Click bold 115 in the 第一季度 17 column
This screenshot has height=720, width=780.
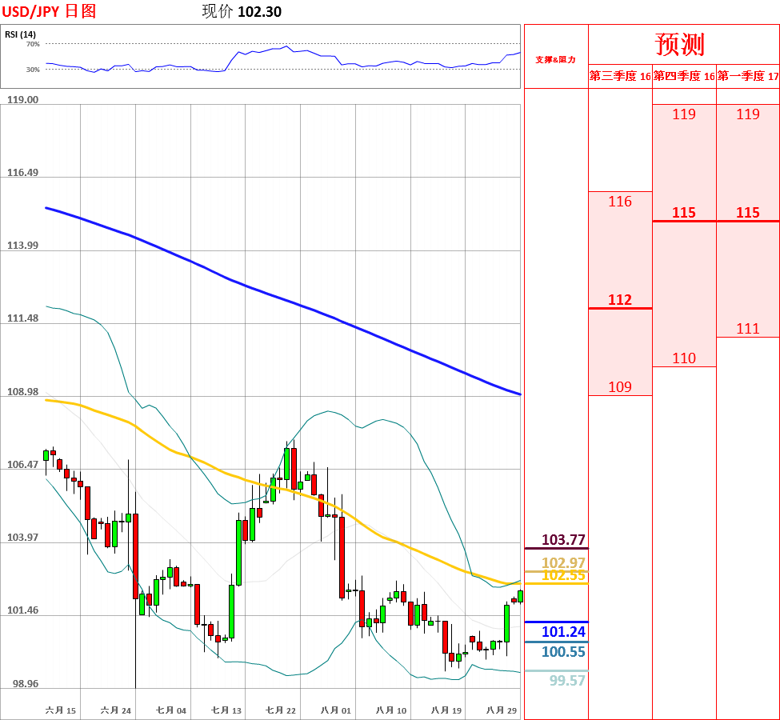748,213
